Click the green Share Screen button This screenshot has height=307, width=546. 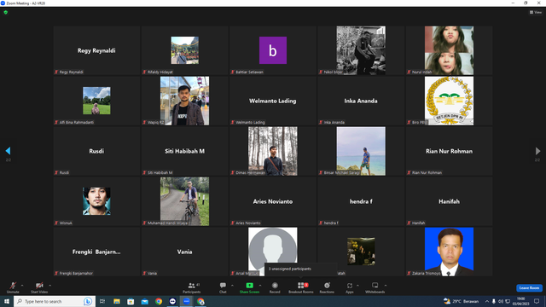(x=249, y=287)
